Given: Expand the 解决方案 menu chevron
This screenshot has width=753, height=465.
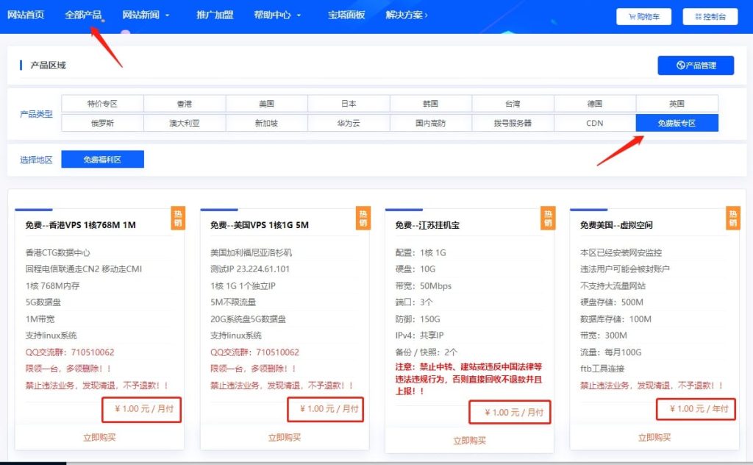Looking at the screenshot, I should (x=426, y=15).
